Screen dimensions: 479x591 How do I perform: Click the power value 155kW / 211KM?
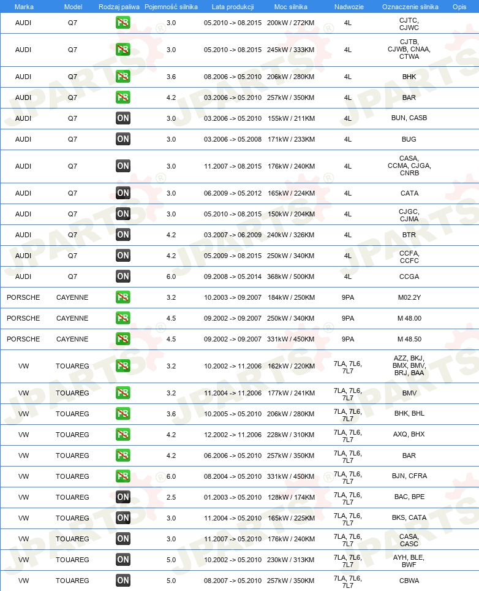(291, 118)
